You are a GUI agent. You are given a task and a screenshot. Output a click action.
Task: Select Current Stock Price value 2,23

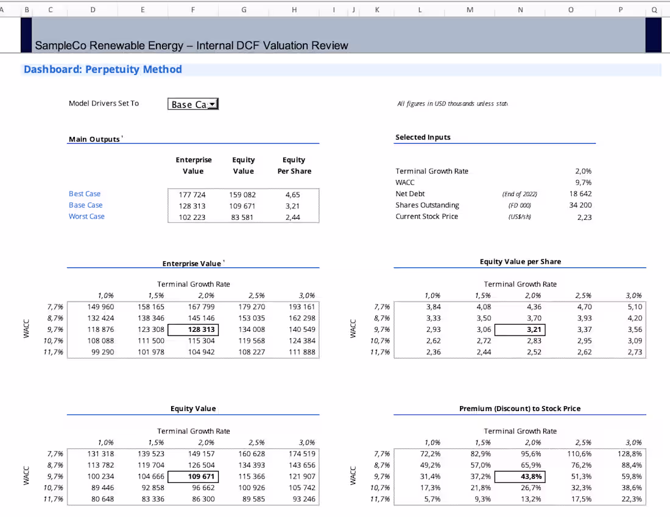[584, 217]
